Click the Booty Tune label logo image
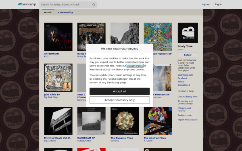Viewport: 242px width, 151px height. (x=188, y=33)
